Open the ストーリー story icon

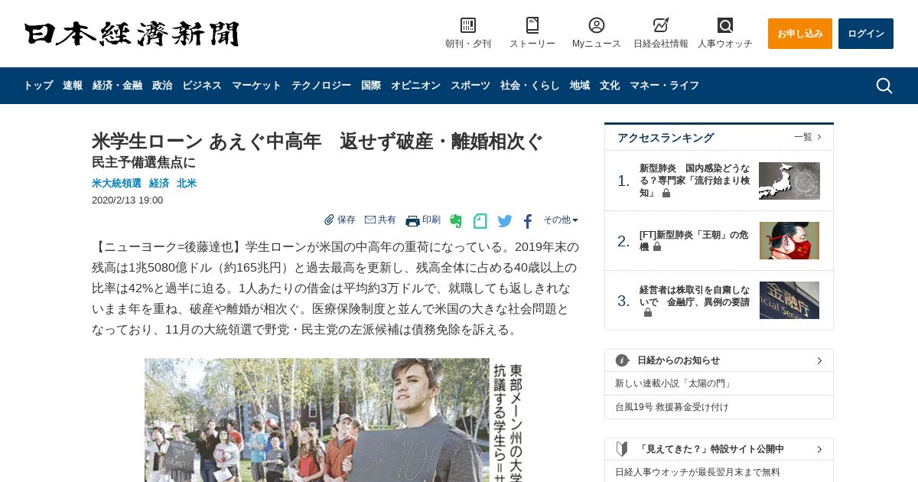tap(532, 25)
